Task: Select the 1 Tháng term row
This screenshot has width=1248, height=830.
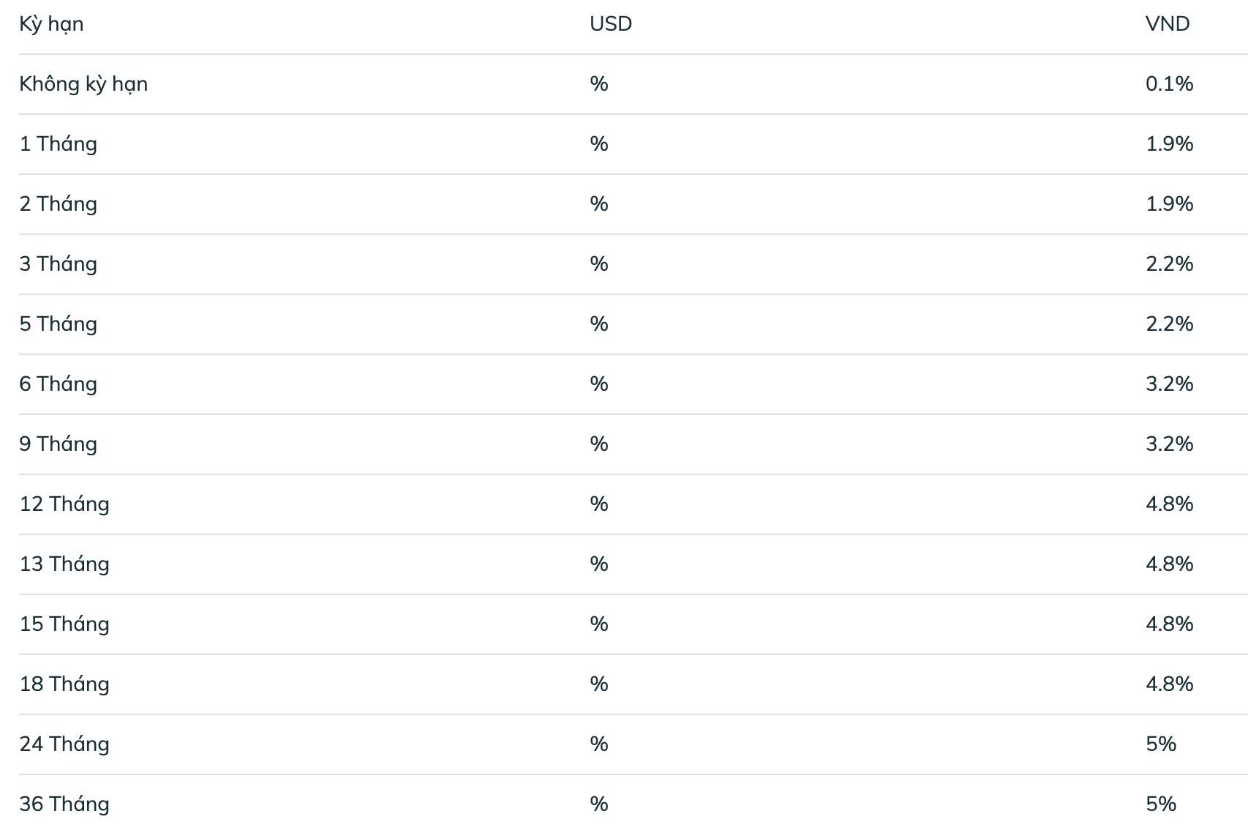Action: (x=634, y=144)
